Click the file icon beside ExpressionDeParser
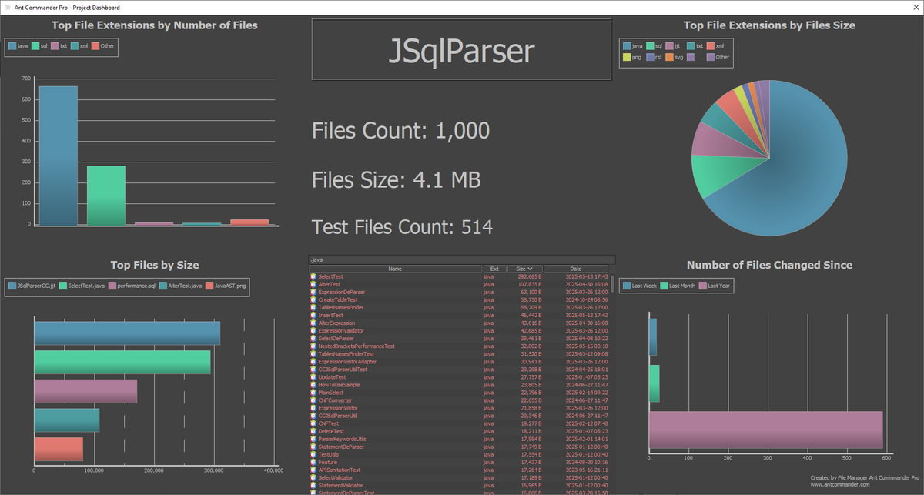924x495 pixels. pos(313,292)
